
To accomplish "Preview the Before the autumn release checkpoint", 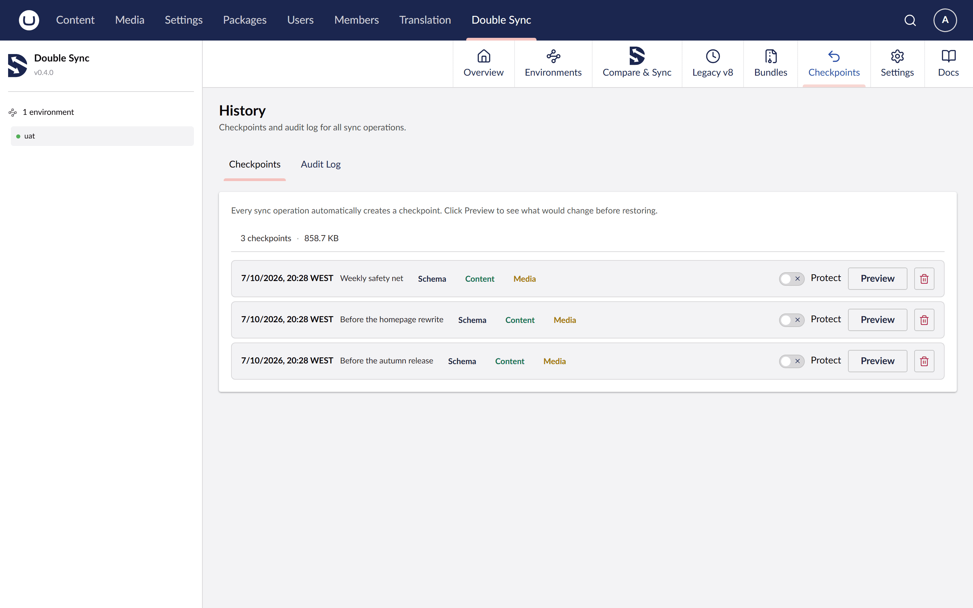I will [x=877, y=361].
